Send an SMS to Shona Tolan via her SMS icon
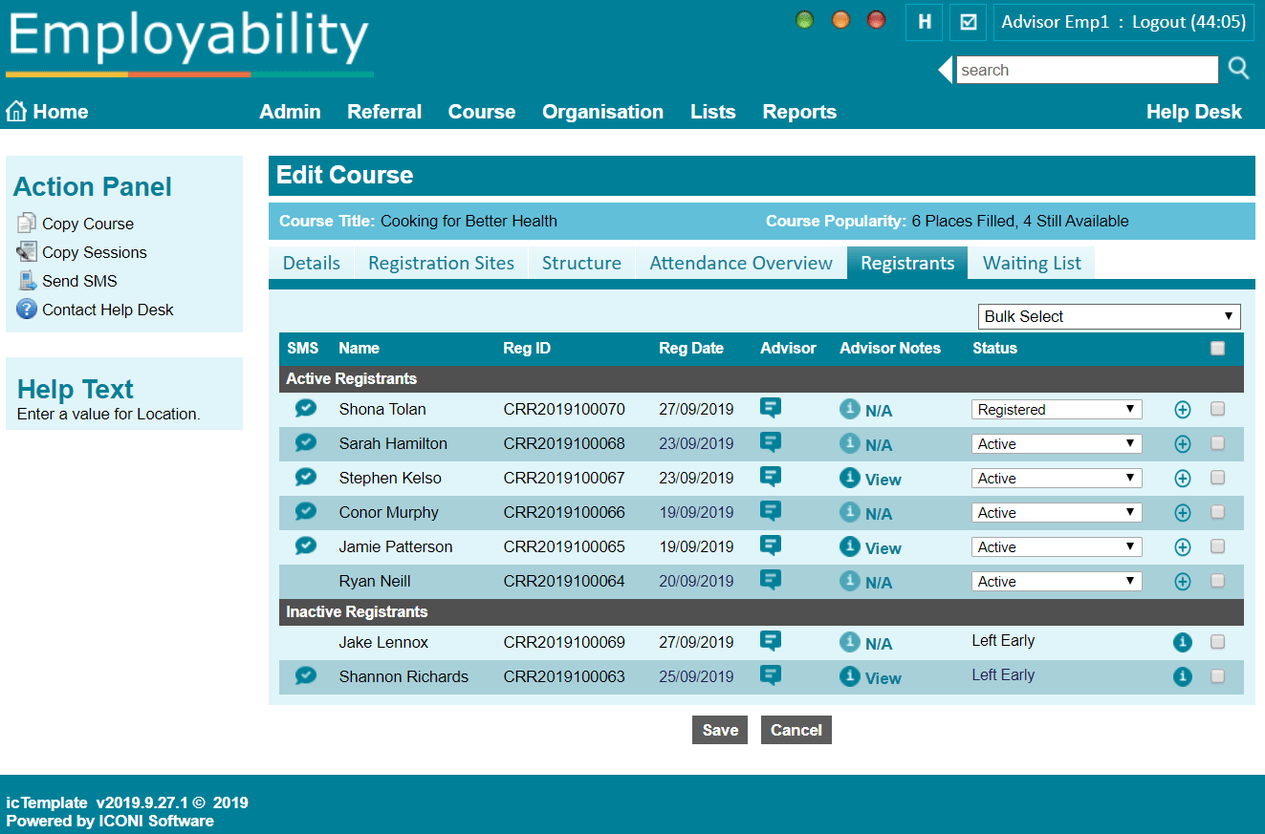 tap(305, 408)
